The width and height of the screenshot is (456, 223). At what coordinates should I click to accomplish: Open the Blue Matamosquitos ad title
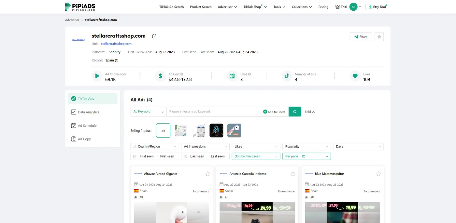tap(330, 174)
